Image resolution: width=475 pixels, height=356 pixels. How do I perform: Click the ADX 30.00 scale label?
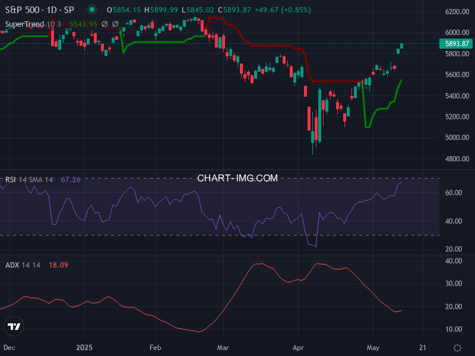(454, 284)
